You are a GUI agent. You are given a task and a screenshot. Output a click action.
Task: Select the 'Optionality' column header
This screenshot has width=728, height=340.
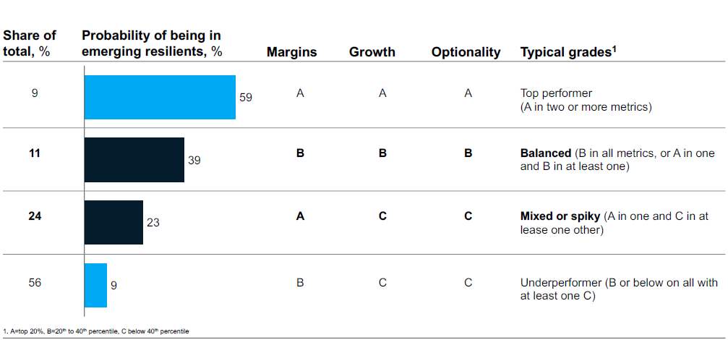coord(466,52)
